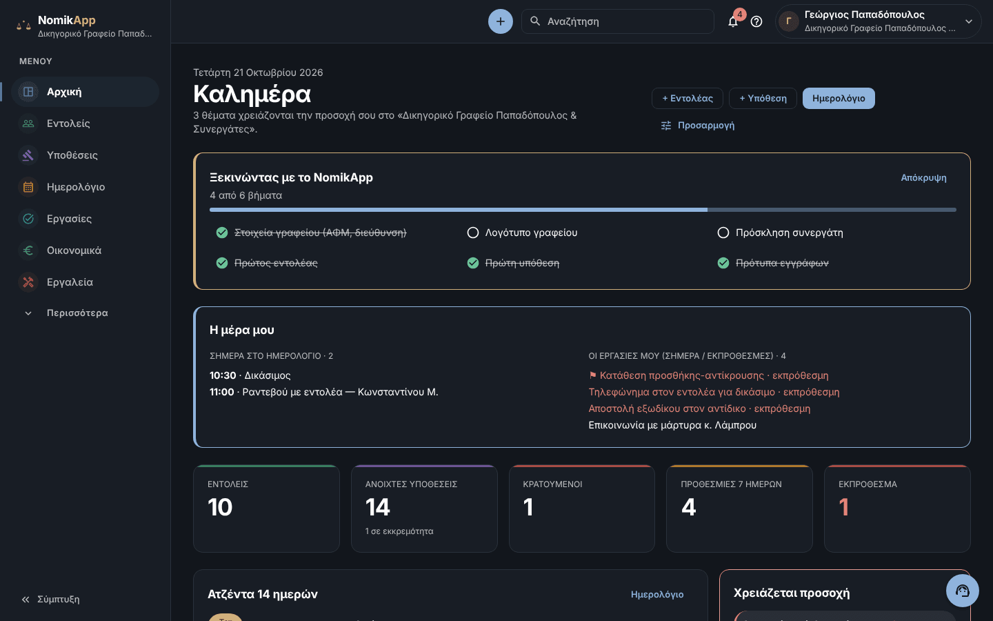Open the notifications bell
This screenshot has height=621, width=993.
click(733, 21)
